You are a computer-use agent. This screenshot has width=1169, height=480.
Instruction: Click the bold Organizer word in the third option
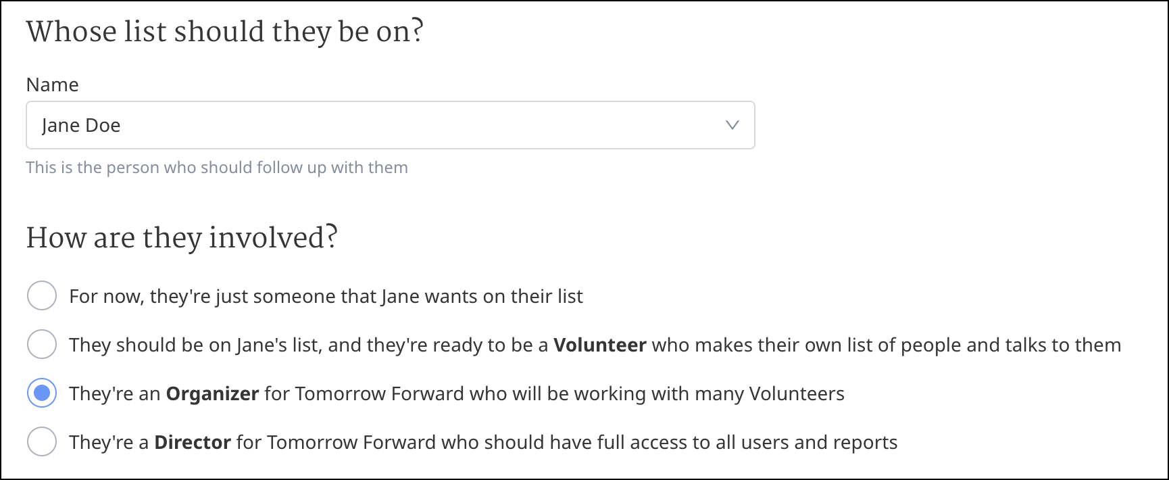click(212, 393)
